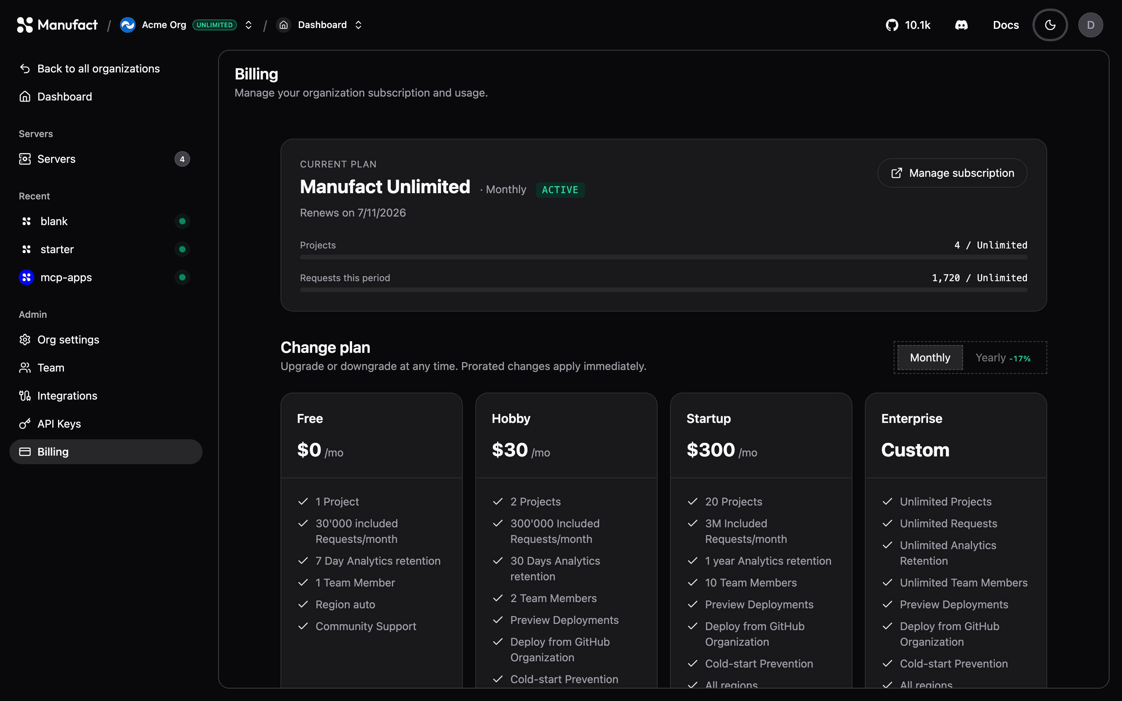Click the Dashboard house icon in sidebar

25,97
